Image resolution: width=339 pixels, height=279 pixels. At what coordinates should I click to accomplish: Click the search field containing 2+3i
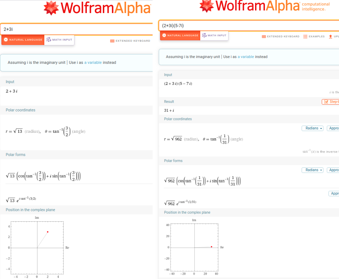click(76, 29)
